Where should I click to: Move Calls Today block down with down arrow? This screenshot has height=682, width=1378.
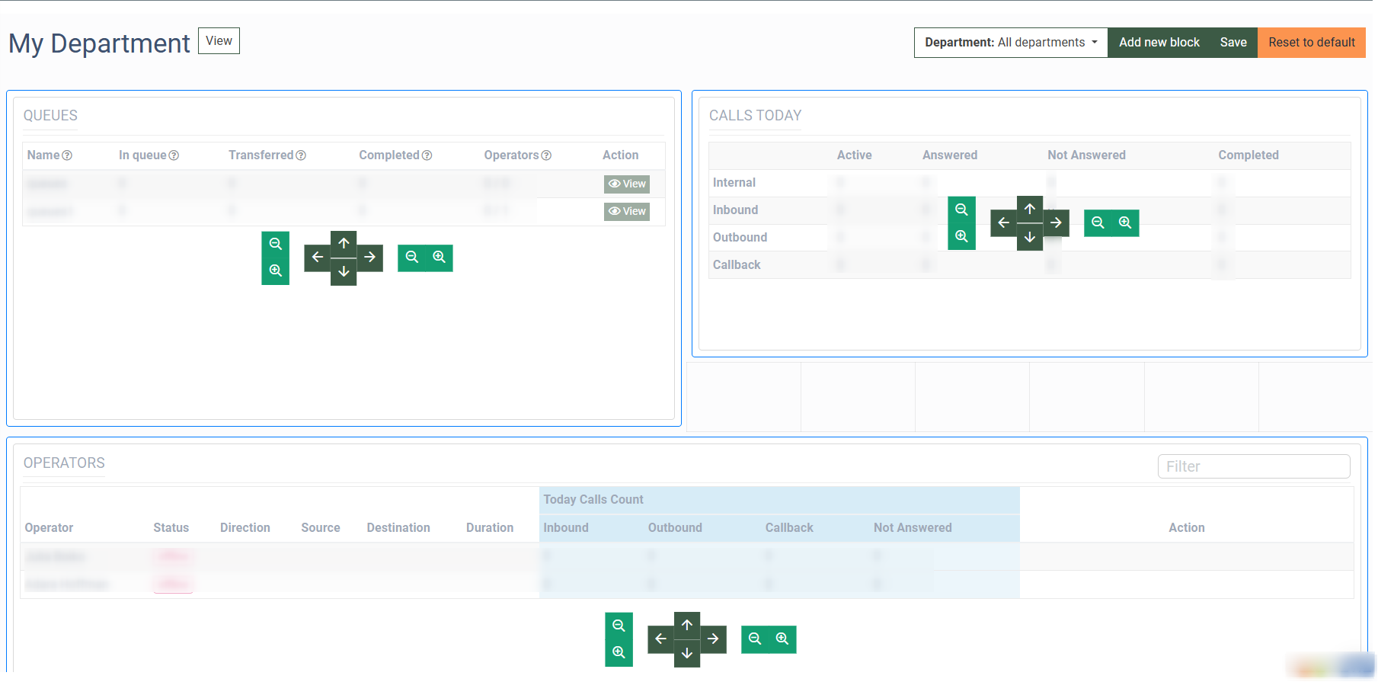pos(1029,238)
